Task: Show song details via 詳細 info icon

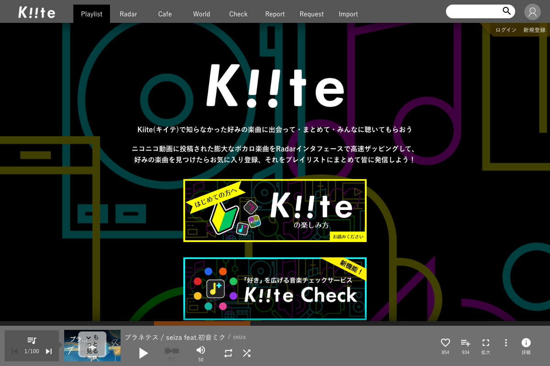Action: pyautogui.click(x=526, y=343)
